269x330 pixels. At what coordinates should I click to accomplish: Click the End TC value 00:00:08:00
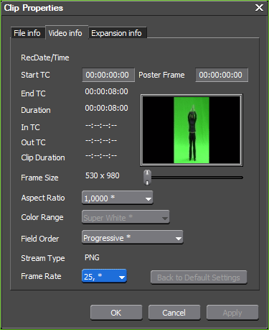click(106, 91)
